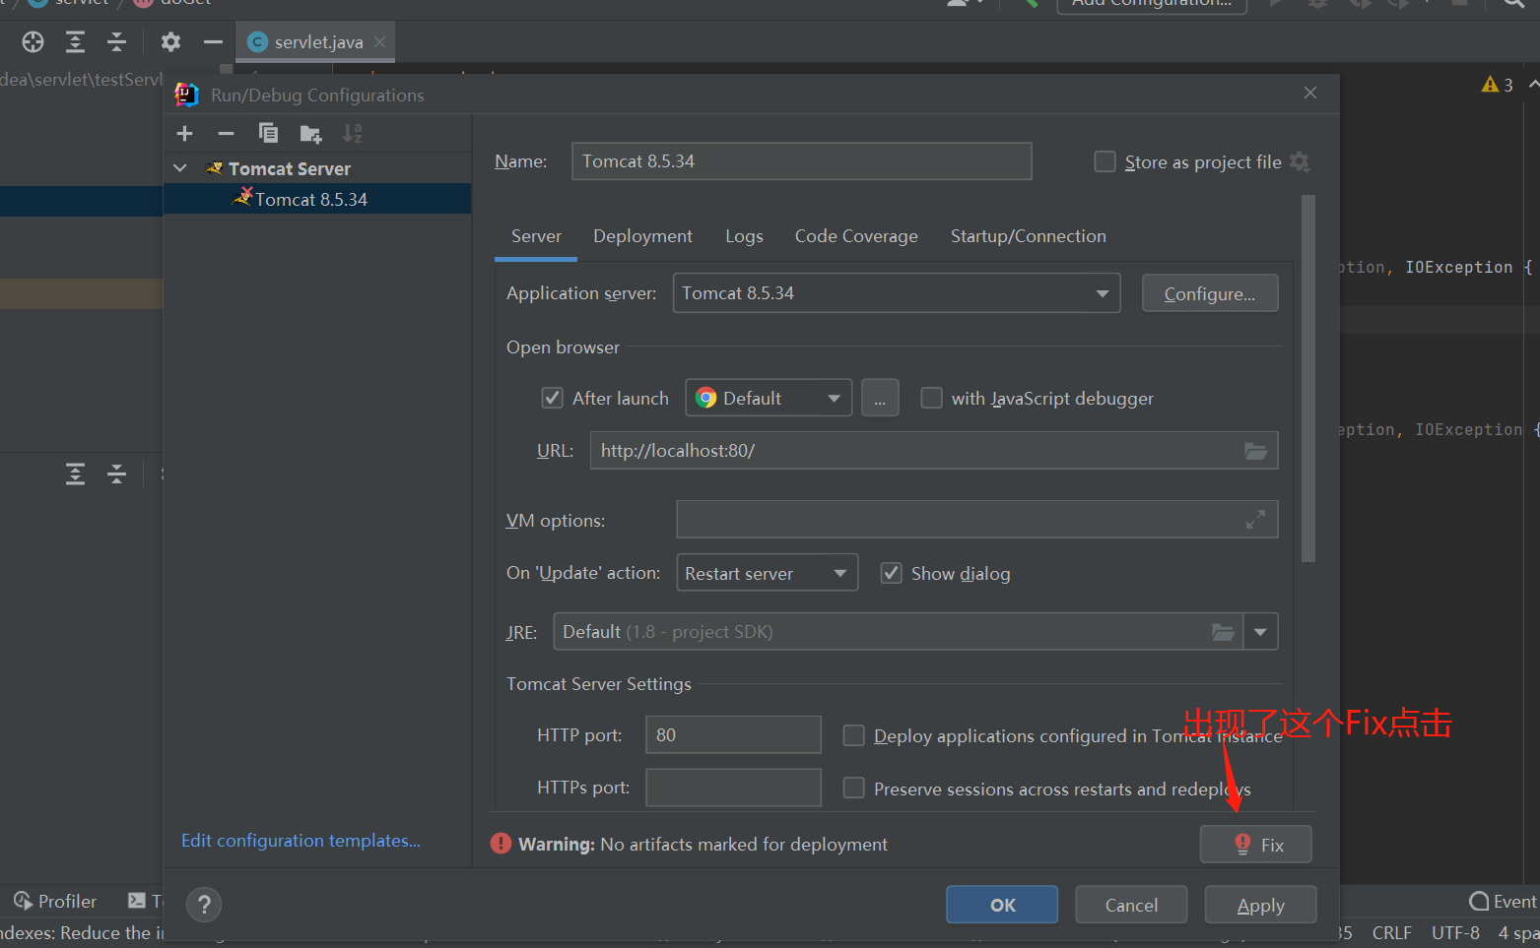Click the Add Configuration button in toolbar

(1152, 4)
